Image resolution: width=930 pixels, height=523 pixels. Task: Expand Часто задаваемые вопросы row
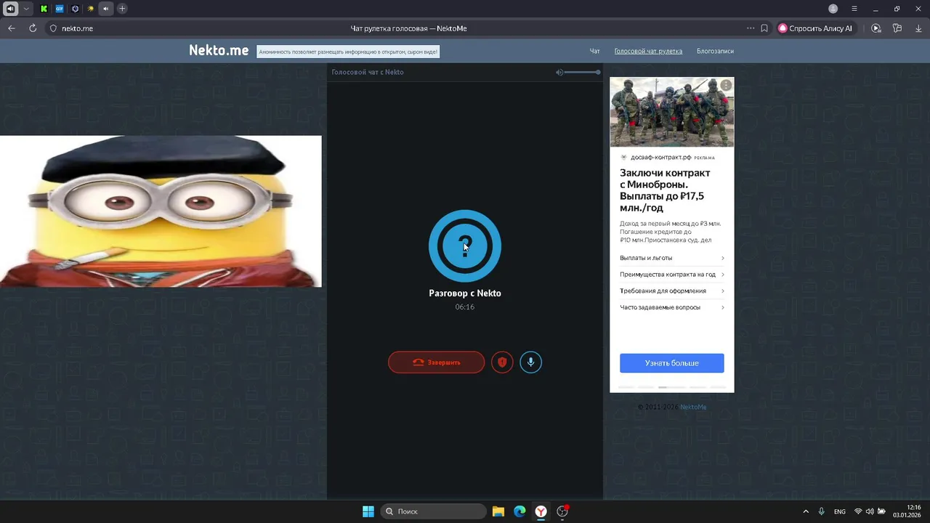(672, 307)
